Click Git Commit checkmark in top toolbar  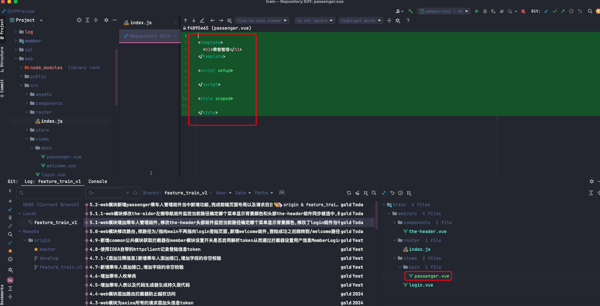[555, 11]
